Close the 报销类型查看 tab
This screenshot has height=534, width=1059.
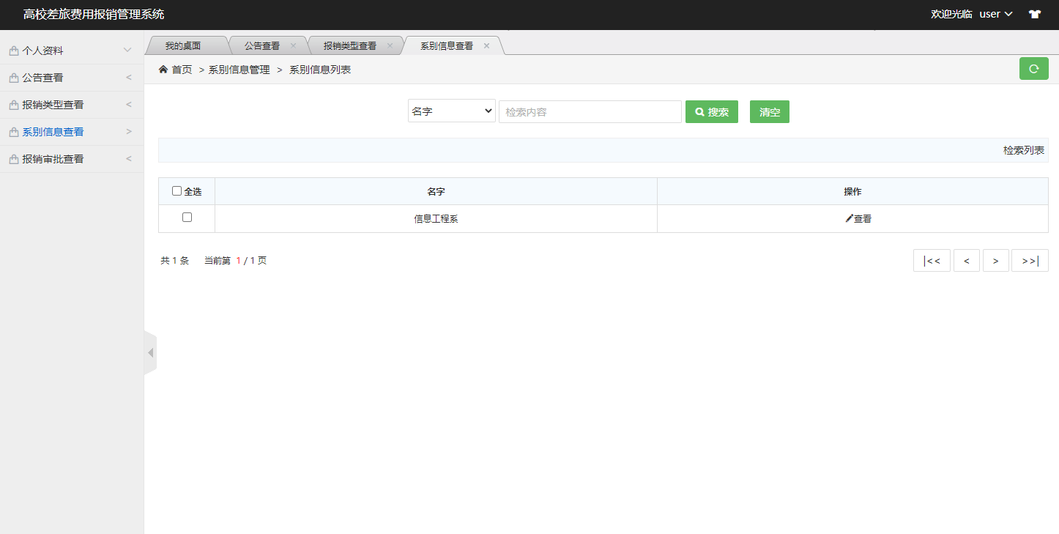tap(390, 45)
